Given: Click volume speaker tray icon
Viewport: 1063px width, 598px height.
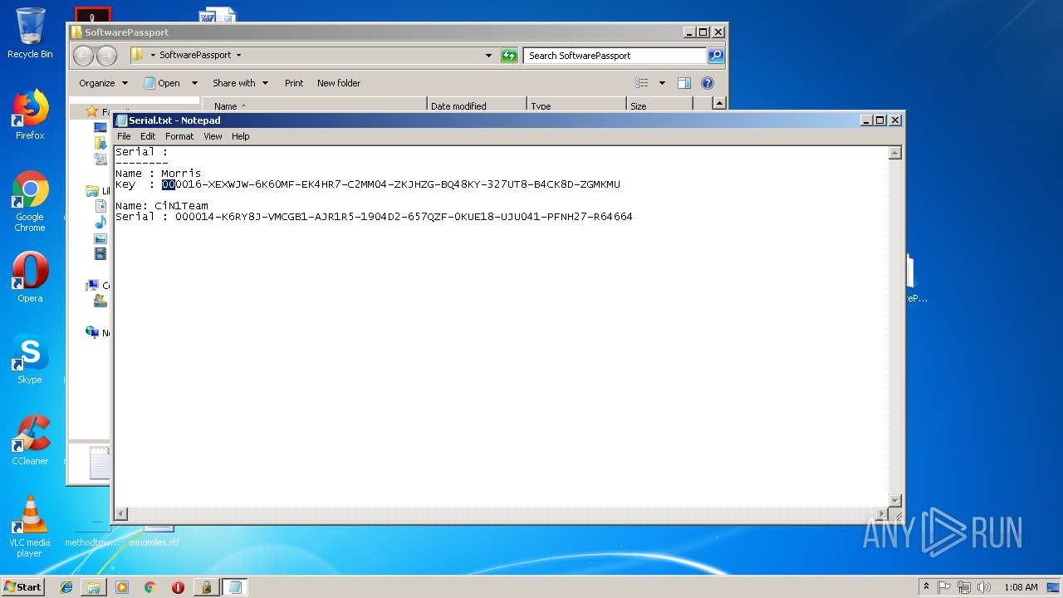Looking at the screenshot, I should coord(984,587).
